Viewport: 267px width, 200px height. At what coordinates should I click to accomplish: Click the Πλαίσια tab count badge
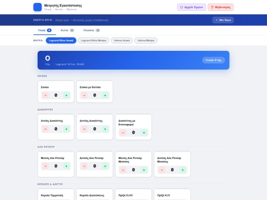point(98,30)
